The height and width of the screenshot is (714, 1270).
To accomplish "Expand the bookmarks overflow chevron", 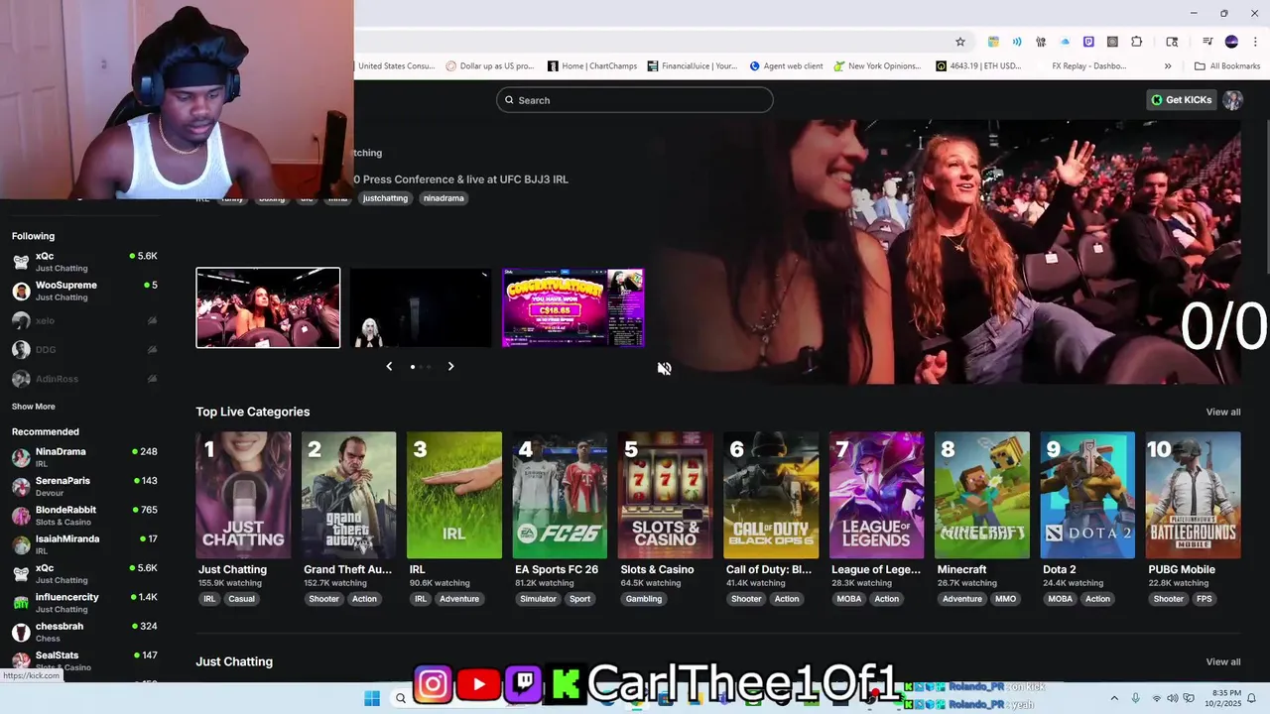I will [x=1168, y=66].
